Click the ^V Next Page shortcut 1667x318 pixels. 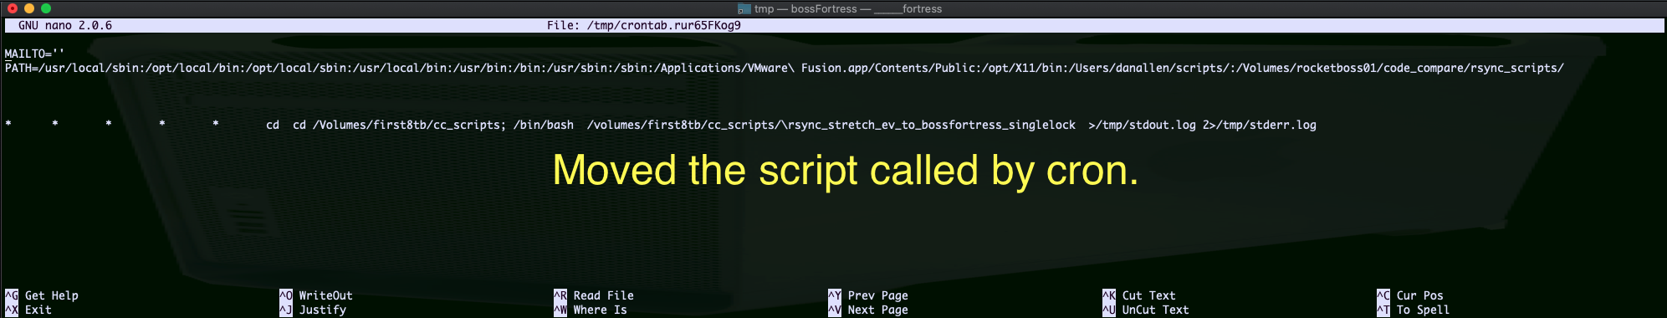pos(868,310)
